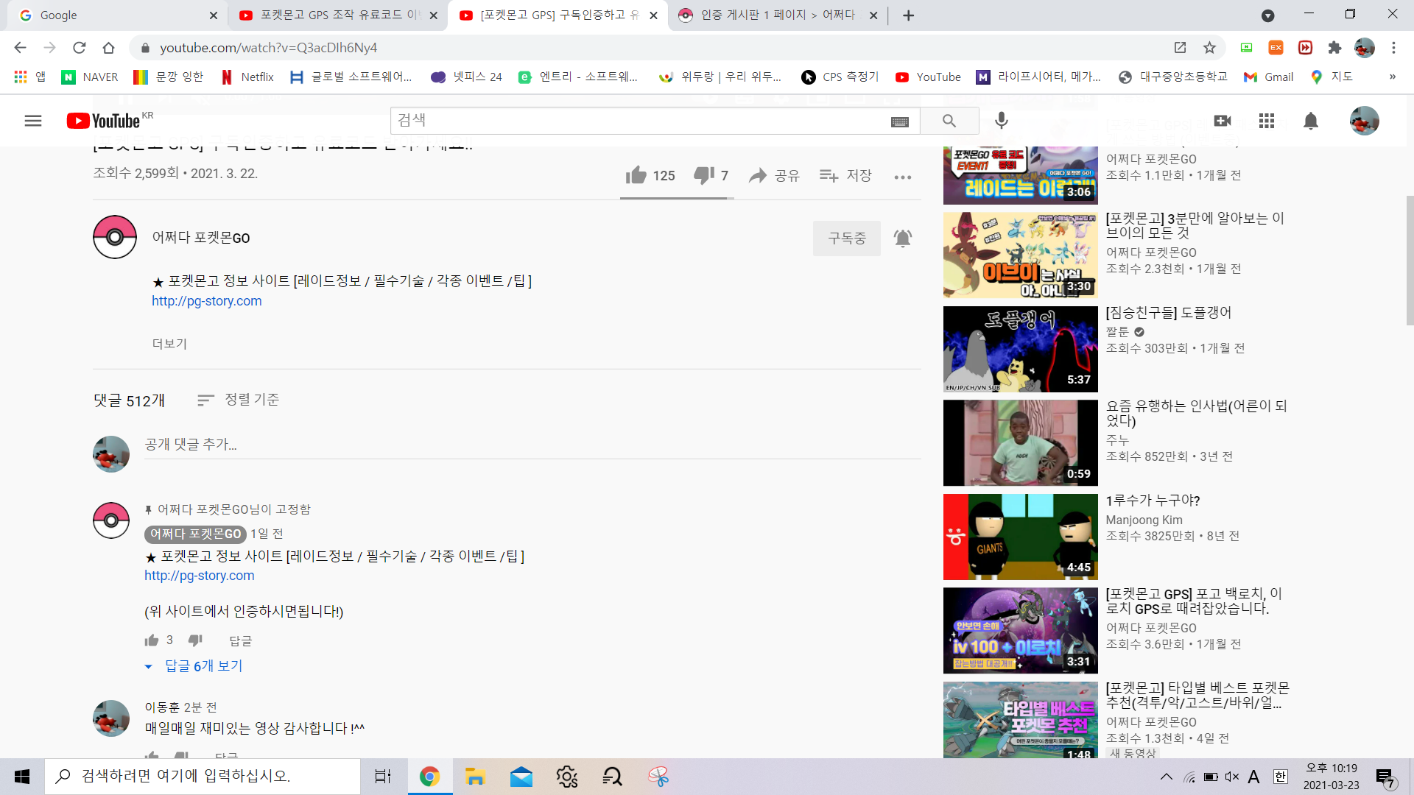Image resolution: width=1414 pixels, height=795 pixels.
Task: Open the three-dot more actions menu
Action: click(x=903, y=177)
